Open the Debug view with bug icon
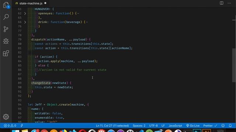 coord(6,41)
